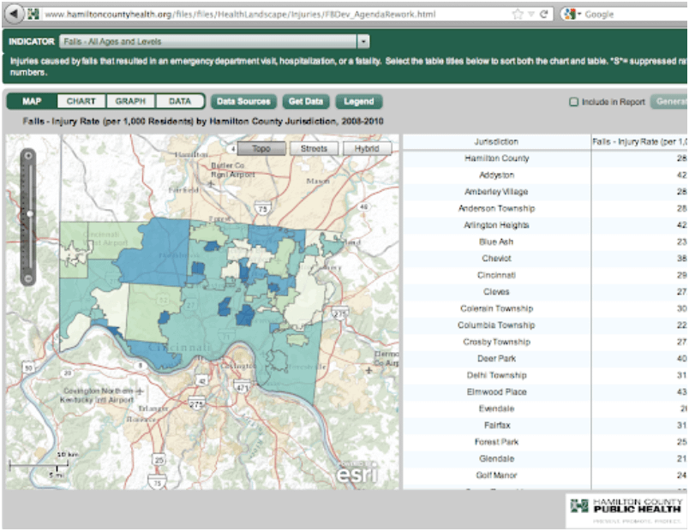Click the map zoom slider handle
The height and width of the screenshot is (531, 689).
tap(29, 213)
